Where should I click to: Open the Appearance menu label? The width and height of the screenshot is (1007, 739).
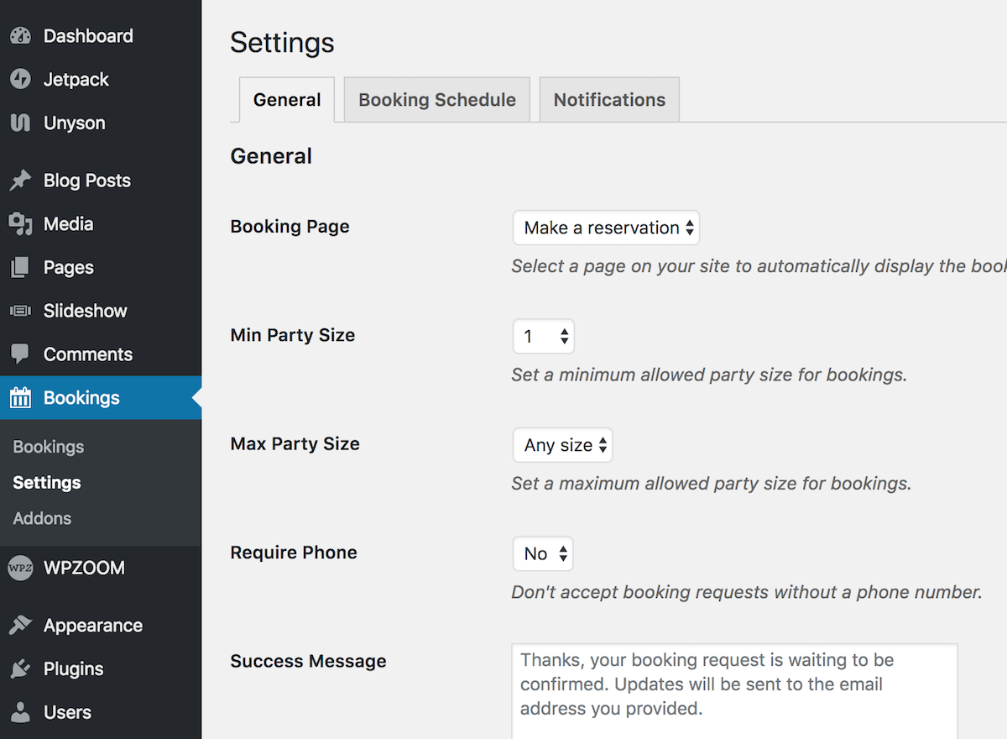click(x=93, y=626)
